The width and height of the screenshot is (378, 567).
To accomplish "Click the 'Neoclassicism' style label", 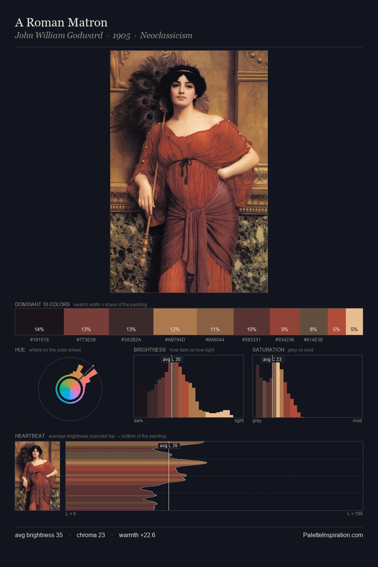I will click(x=166, y=36).
